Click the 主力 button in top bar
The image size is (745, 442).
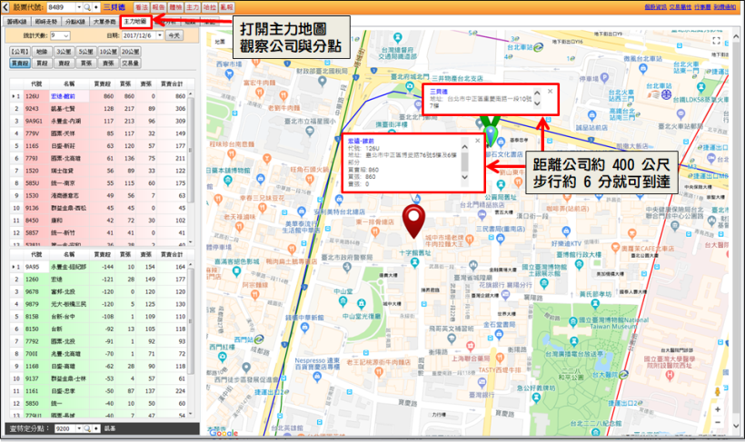tap(193, 7)
